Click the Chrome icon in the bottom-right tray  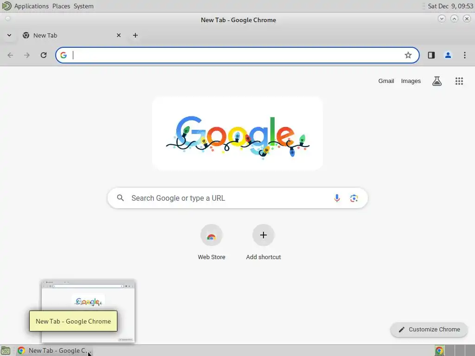439,350
